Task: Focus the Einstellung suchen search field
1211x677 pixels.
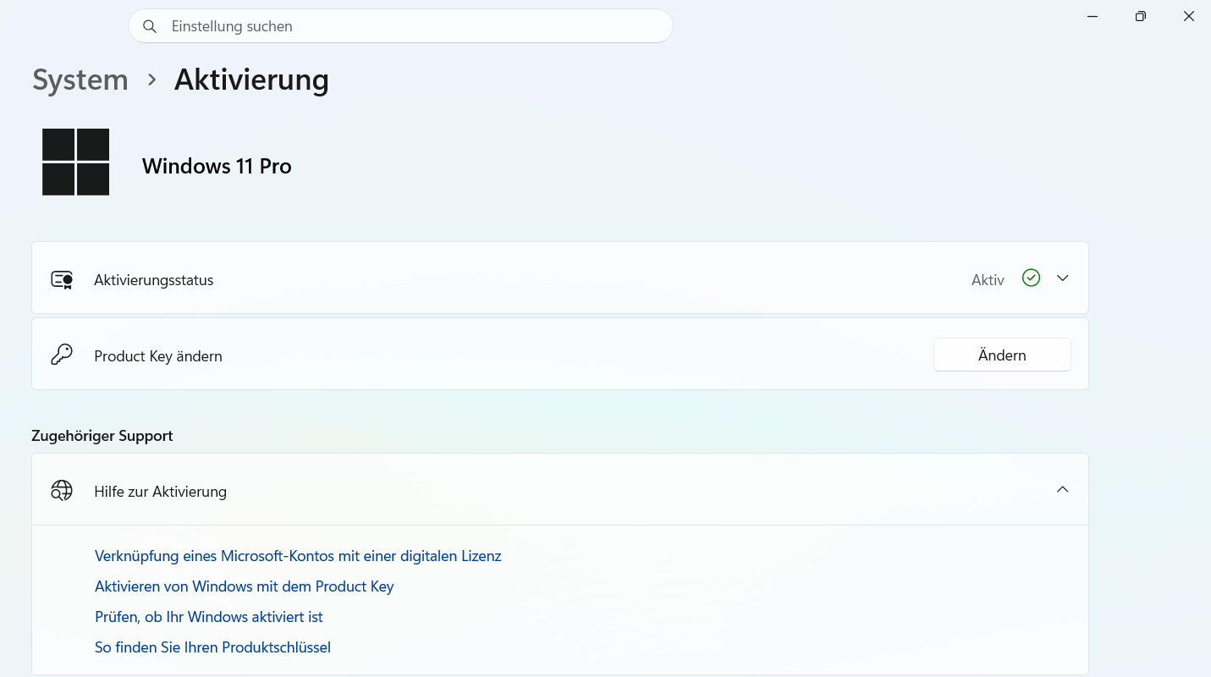Action: (x=400, y=26)
